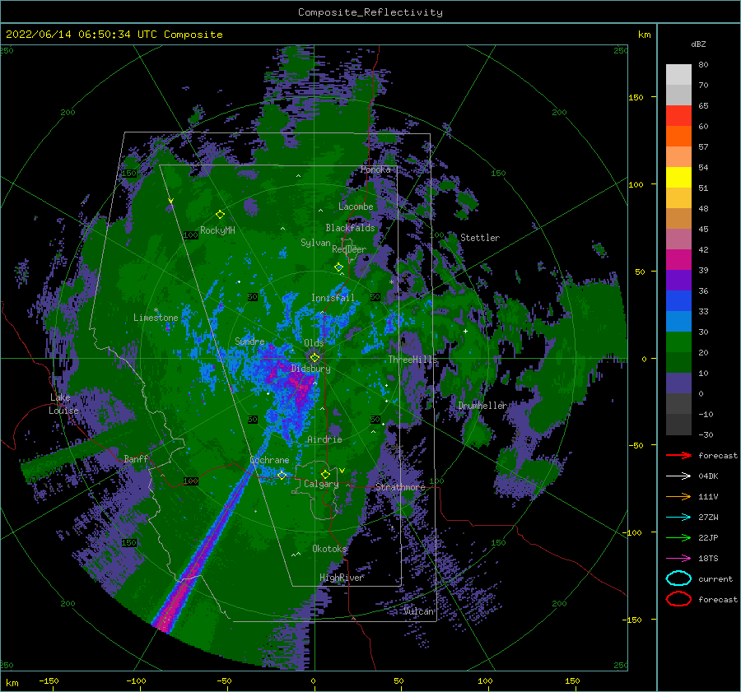Screen dimensions: 741x692
Task: Click the 65 dBZ red swatch
Action: pos(678,115)
